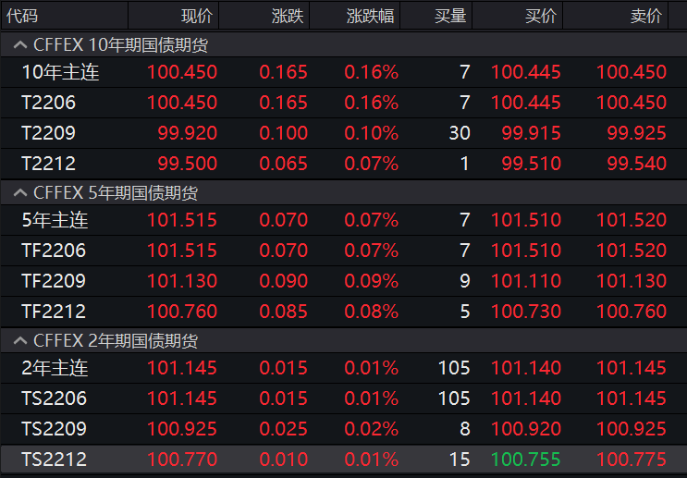Select the 5年主连 contract row
This screenshot has height=478, width=687.
(55, 220)
